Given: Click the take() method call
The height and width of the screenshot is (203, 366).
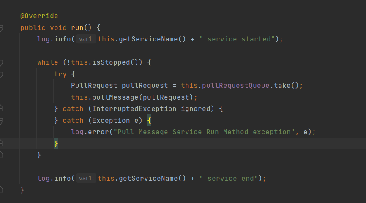Looking at the screenshot, I should pyautogui.click(x=282, y=86).
